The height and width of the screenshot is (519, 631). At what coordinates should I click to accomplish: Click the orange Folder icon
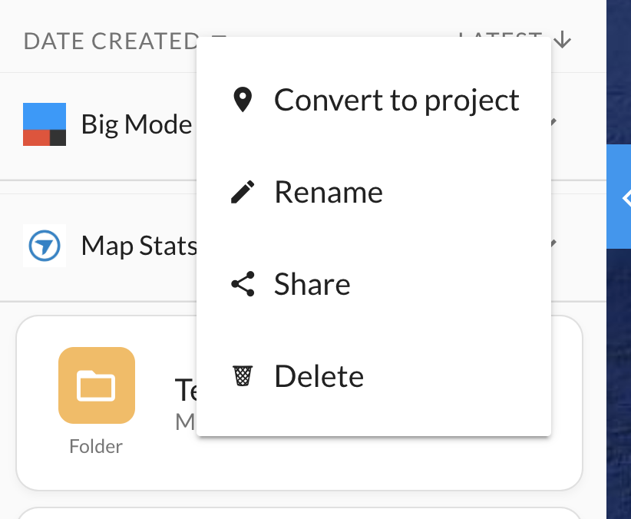point(97,385)
